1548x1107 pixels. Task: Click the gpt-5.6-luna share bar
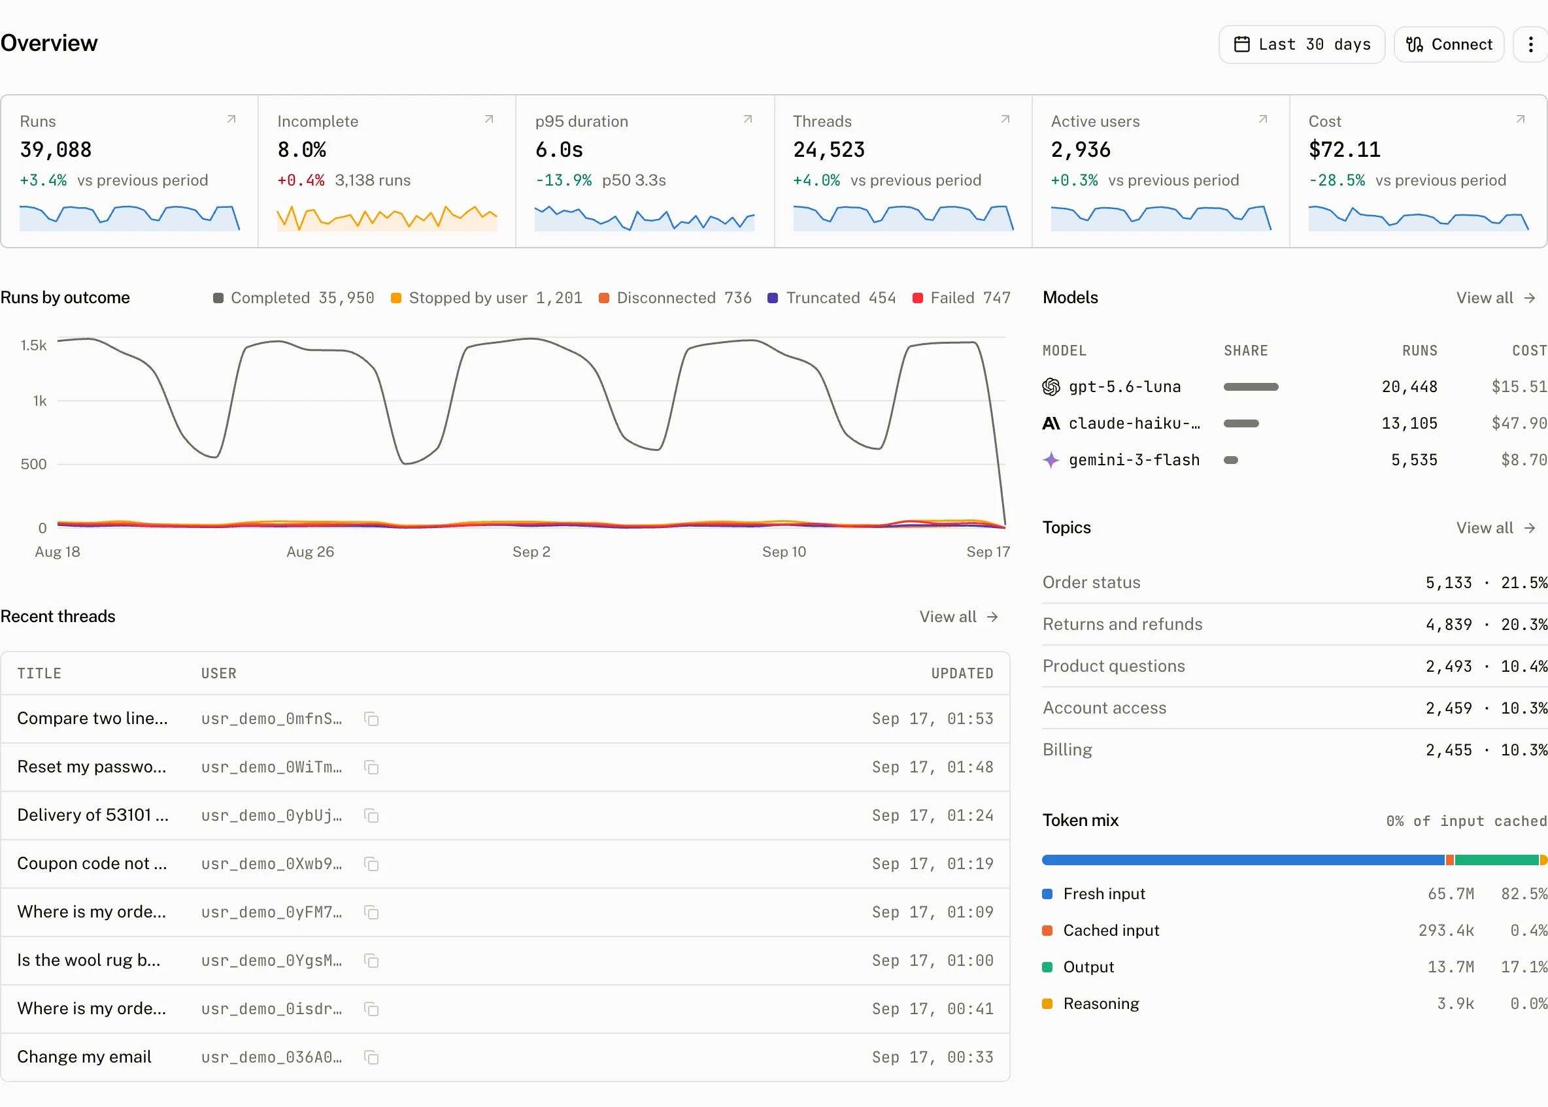1251,386
